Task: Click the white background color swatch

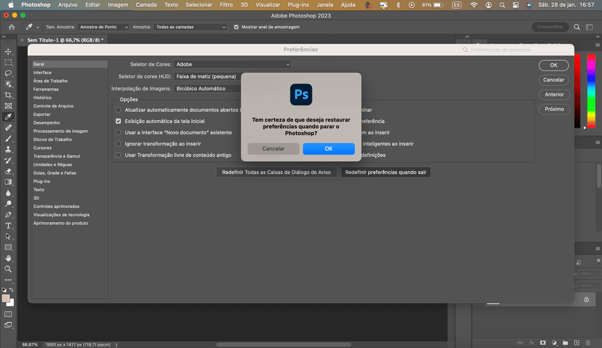Action: coord(12,303)
